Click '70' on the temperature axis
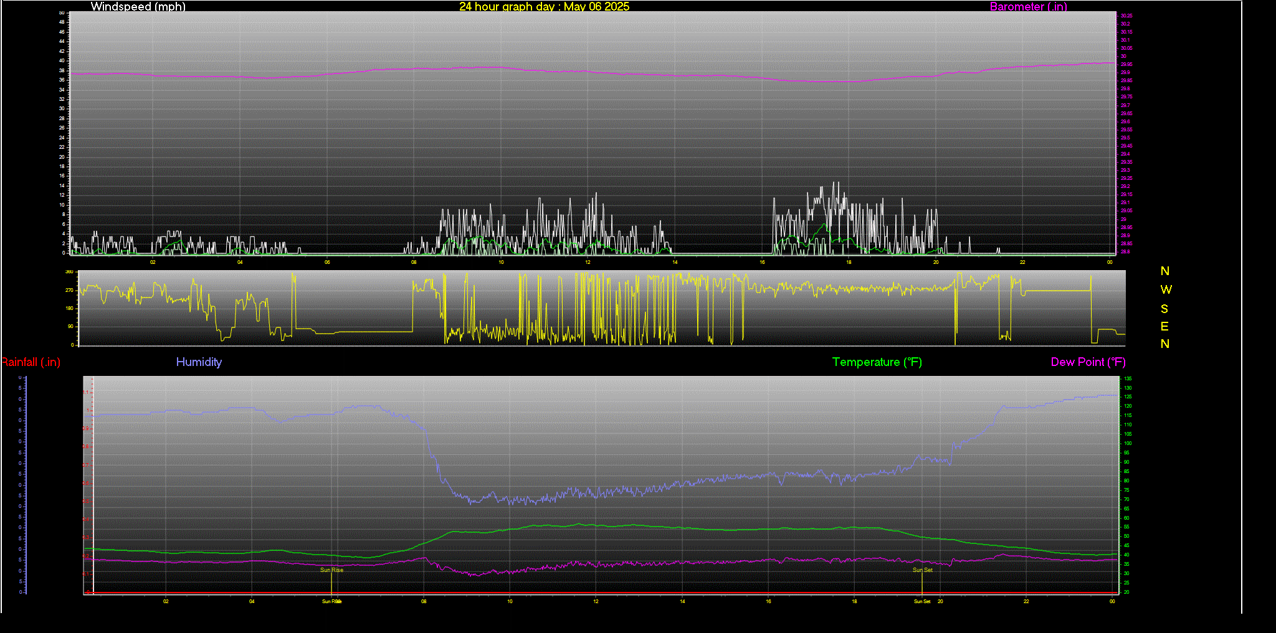The height and width of the screenshot is (633, 1276). [1126, 499]
